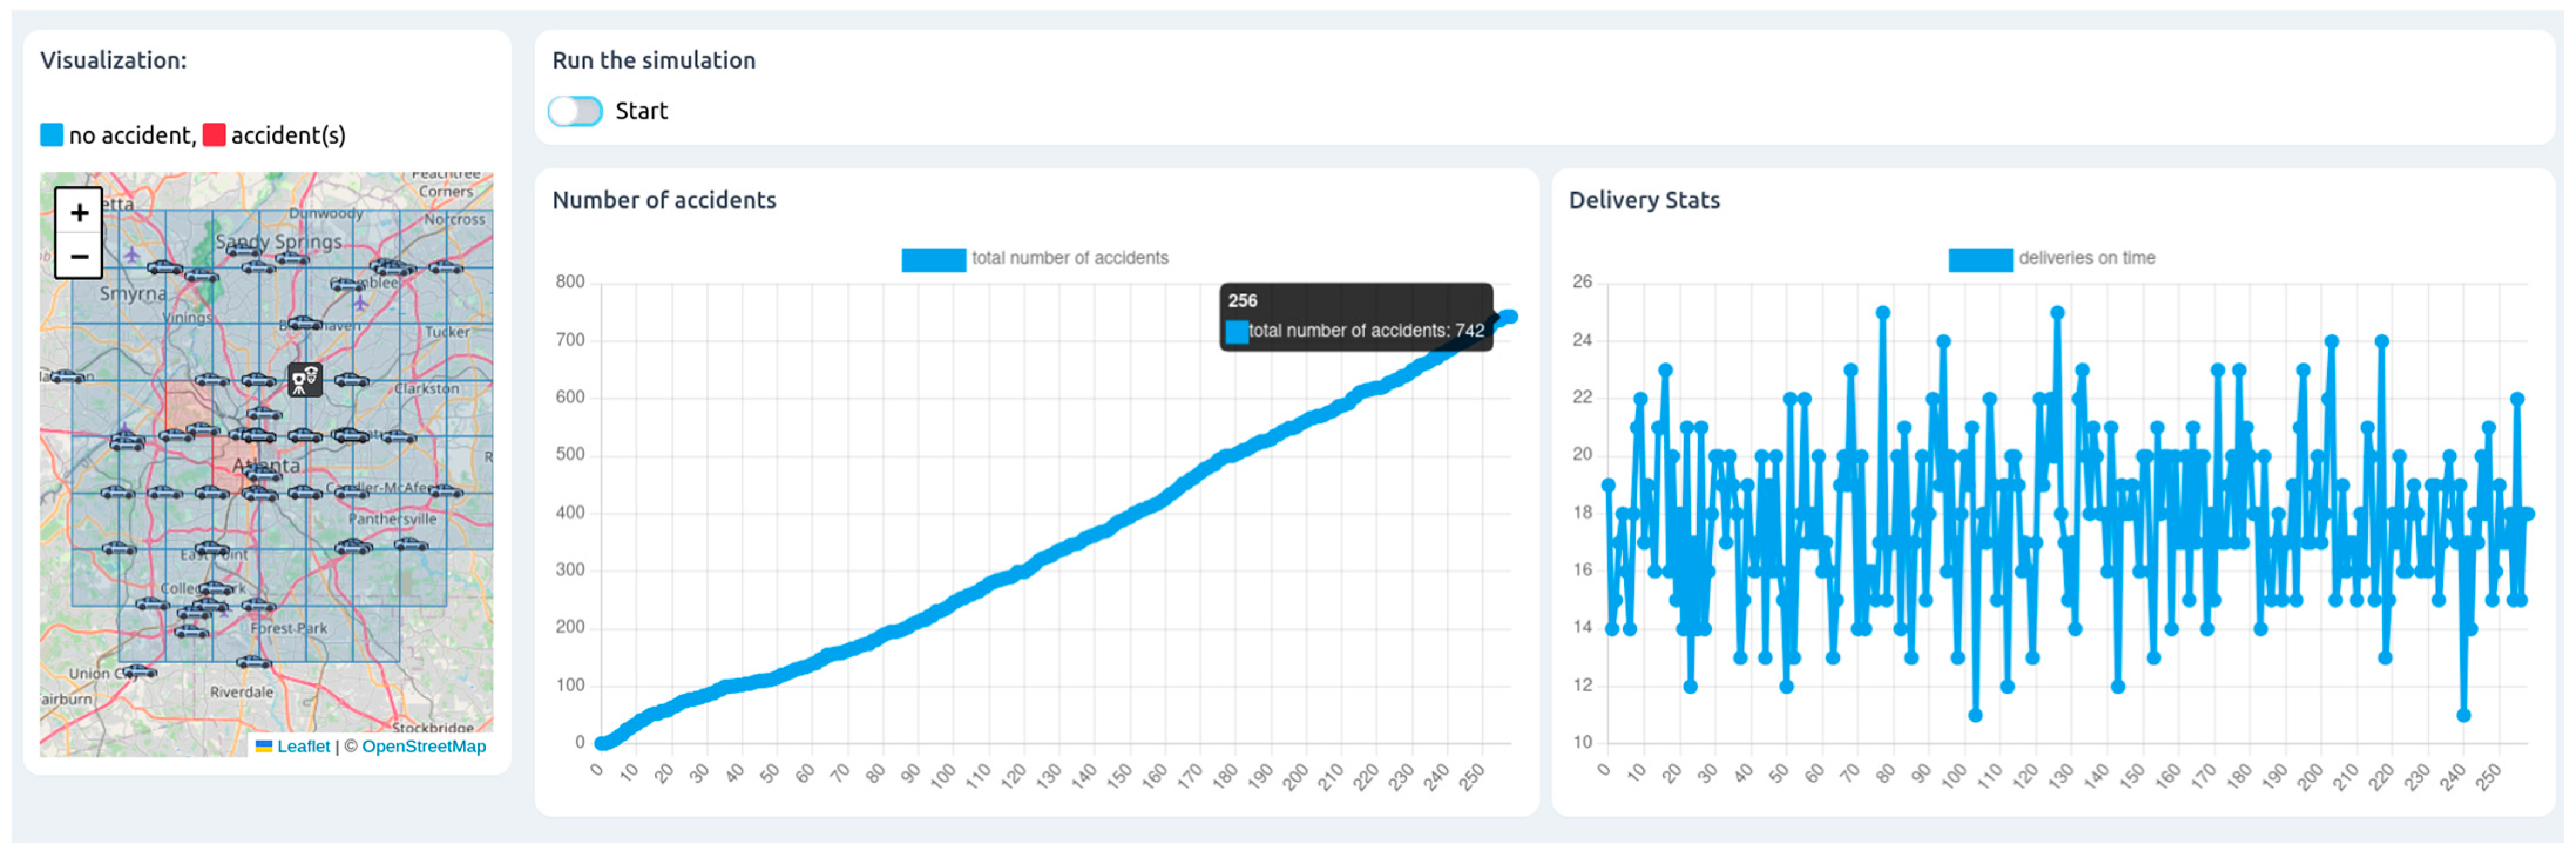Image resolution: width=2576 pixels, height=855 pixels.
Task: Select the car icon near Union City
Action: (138, 672)
